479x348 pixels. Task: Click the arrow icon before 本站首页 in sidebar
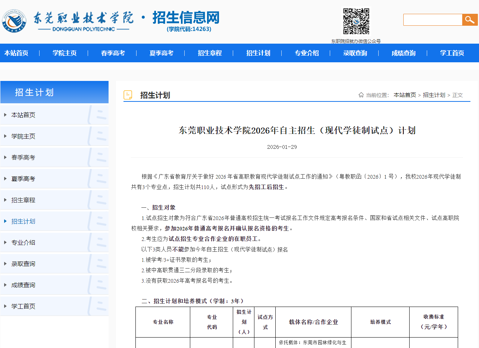tap(4, 115)
